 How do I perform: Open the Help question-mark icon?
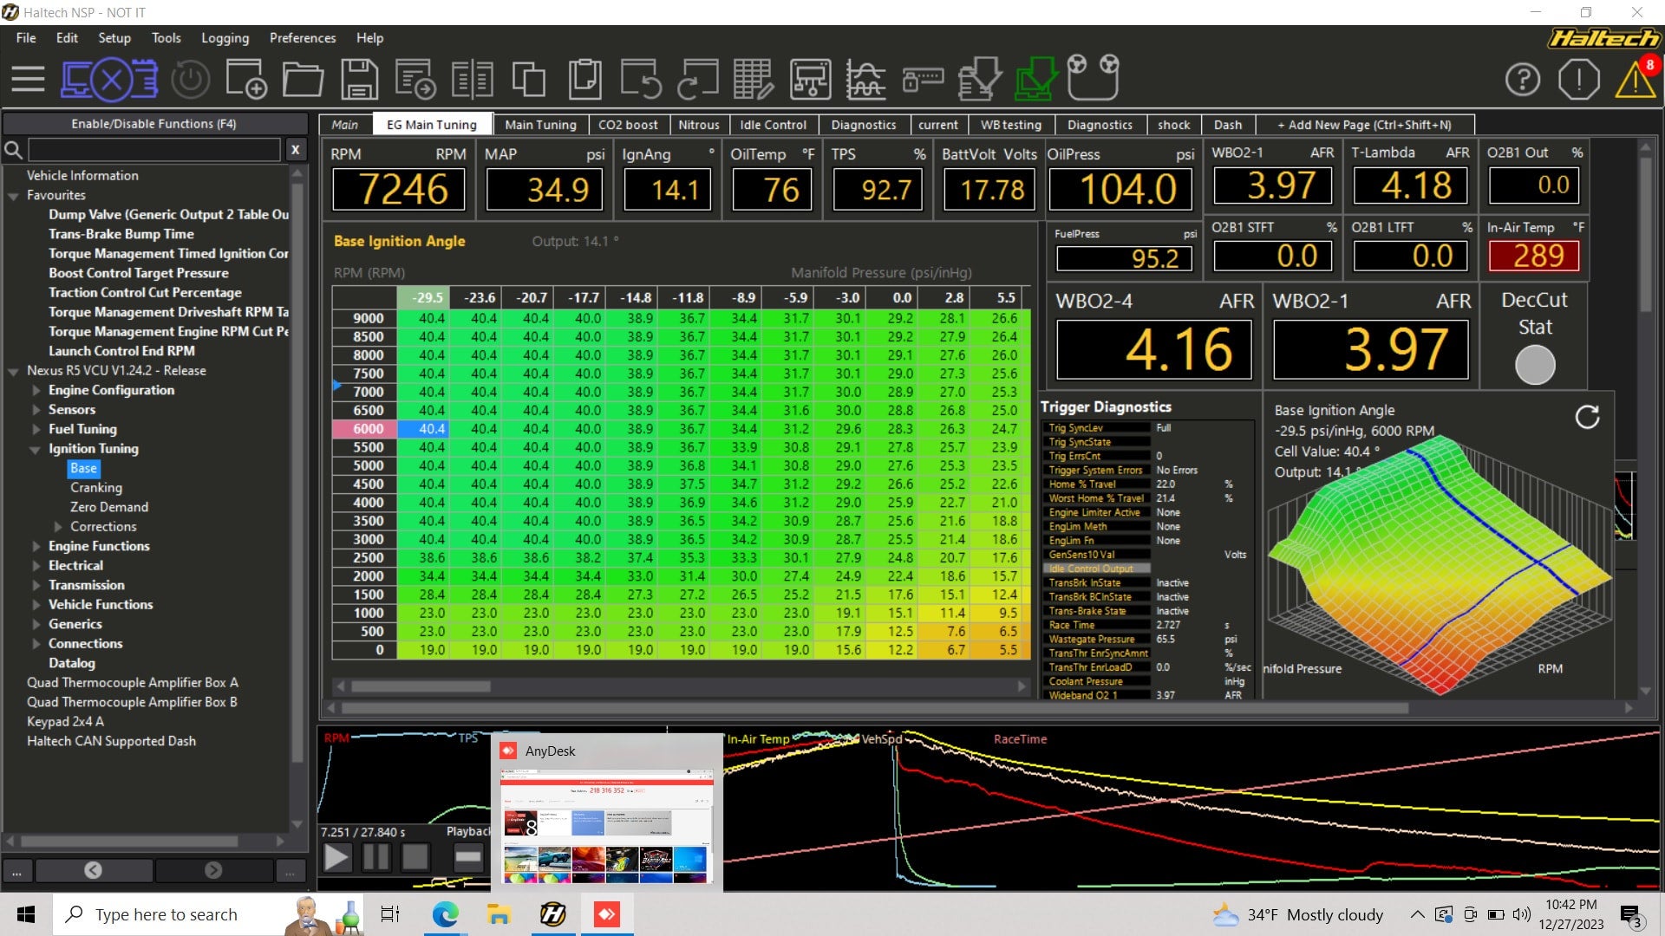click(1522, 79)
